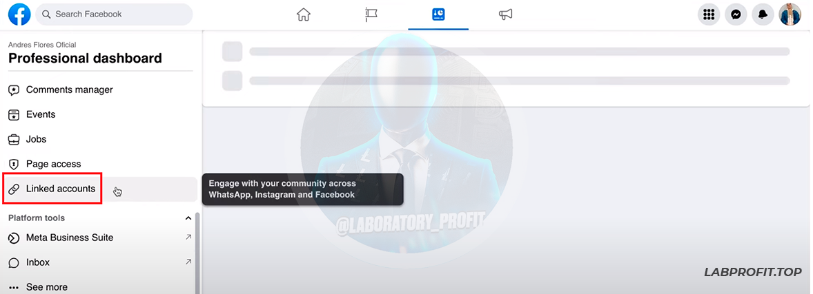Select the Professional dashboard tab icon
This screenshot has width=813, height=294.
[438, 14]
